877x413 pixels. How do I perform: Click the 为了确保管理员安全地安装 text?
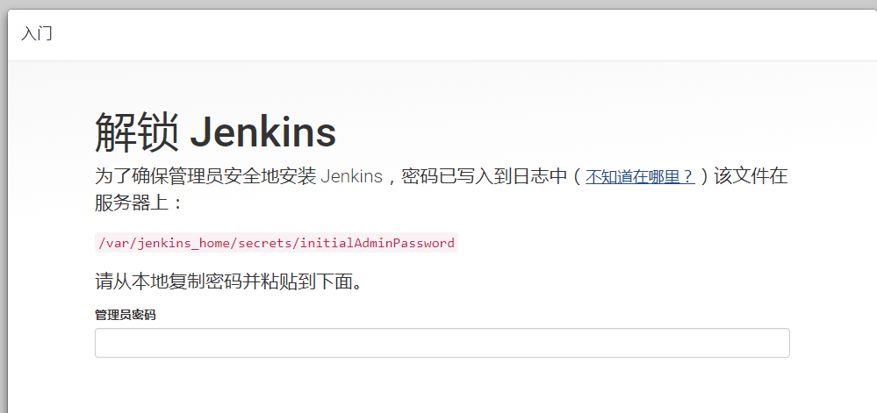205,176
